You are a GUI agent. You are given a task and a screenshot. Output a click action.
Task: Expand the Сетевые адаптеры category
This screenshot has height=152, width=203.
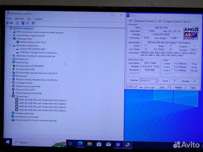[10, 113]
